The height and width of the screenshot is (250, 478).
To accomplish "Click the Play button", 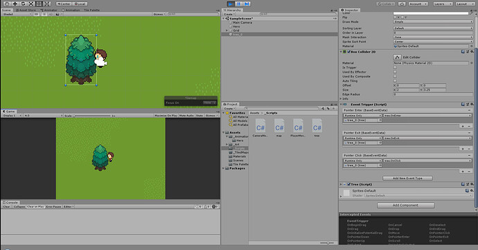I will click(231, 4).
